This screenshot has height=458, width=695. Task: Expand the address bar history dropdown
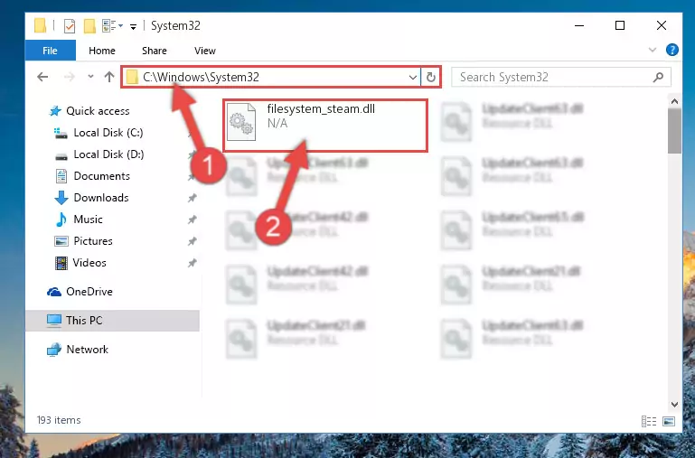point(413,78)
